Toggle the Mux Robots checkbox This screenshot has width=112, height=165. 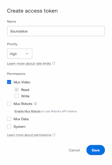9,104
